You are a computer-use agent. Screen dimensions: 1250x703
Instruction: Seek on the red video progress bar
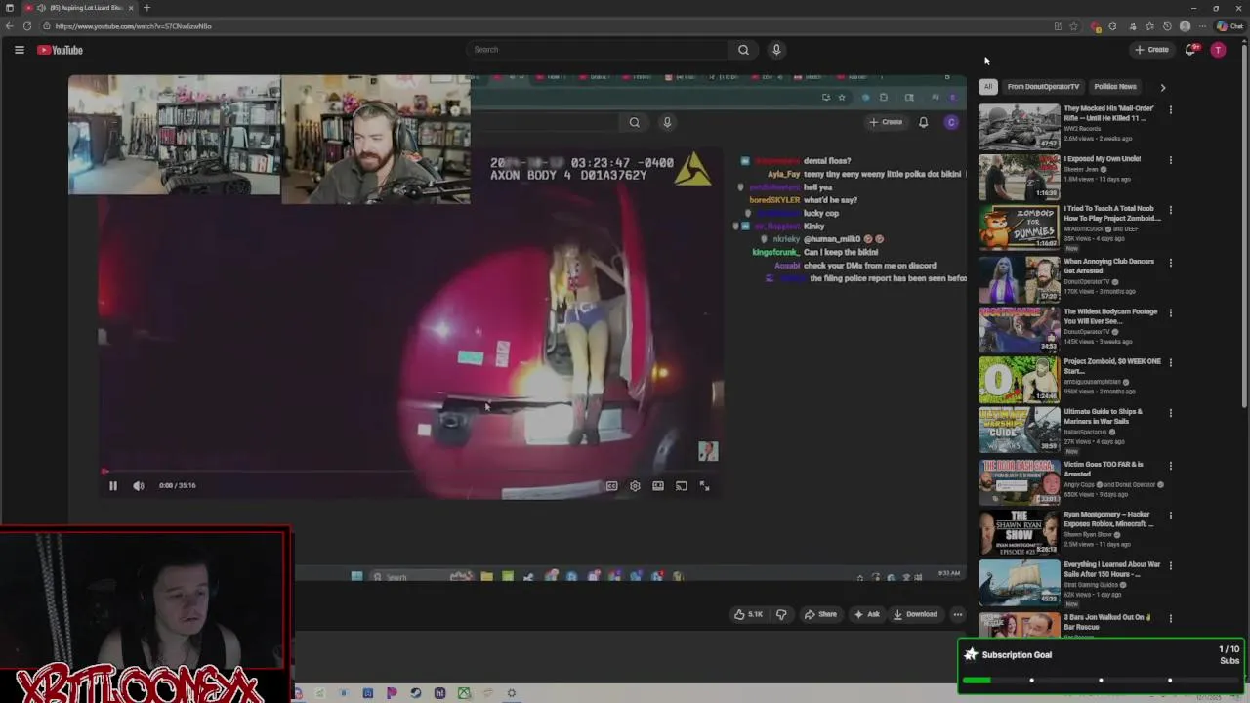point(410,472)
